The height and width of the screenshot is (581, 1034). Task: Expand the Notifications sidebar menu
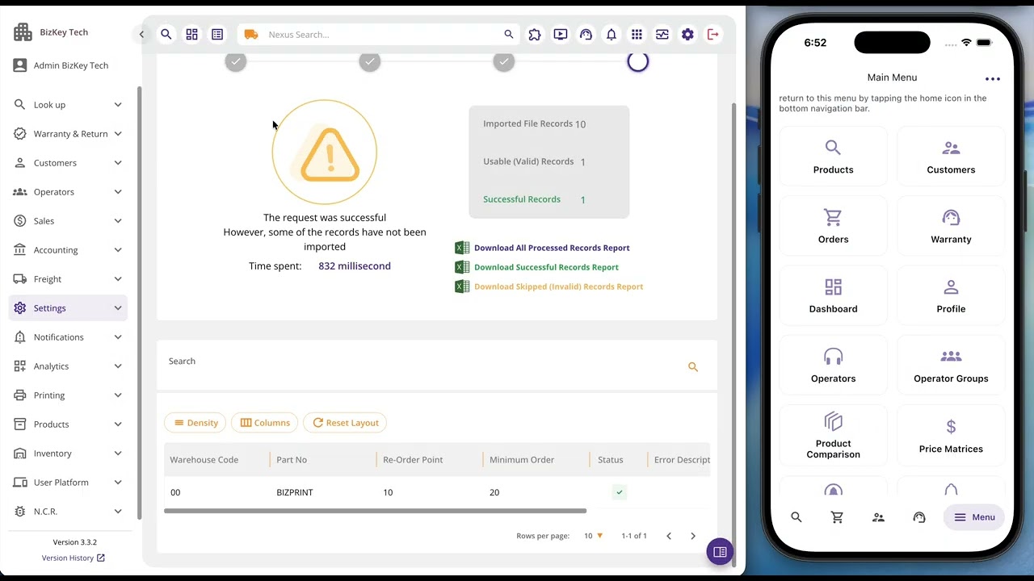[69, 337]
